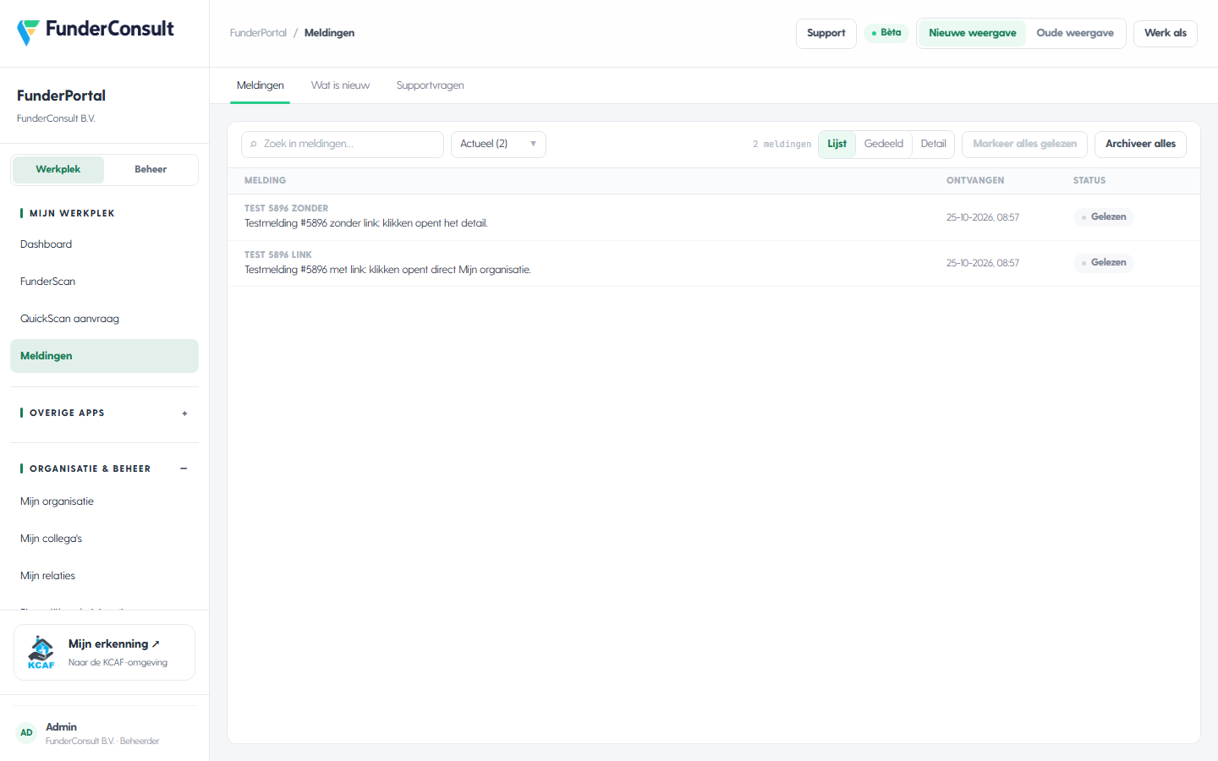The image size is (1218, 761).
Task: Open QuickScan aanvraag
Action: [x=104, y=319]
